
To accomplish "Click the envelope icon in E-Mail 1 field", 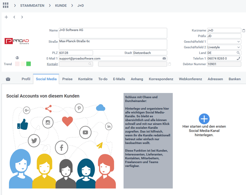I will click(x=164, y=58).
